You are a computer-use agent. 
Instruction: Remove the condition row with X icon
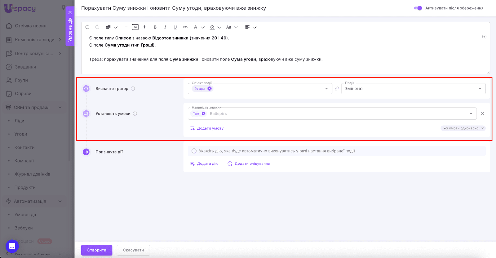482,113
